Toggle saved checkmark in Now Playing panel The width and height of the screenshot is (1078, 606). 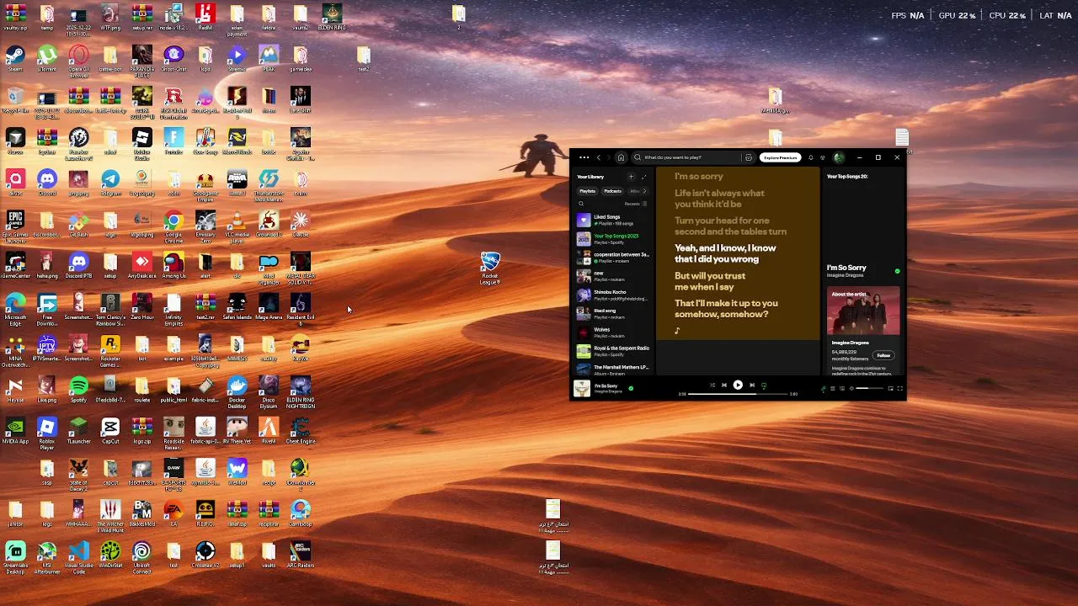click(897, 271)
